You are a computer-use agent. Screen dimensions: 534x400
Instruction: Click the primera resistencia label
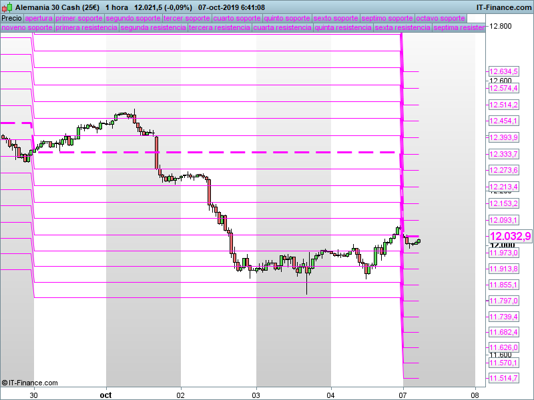click(86, 27)
